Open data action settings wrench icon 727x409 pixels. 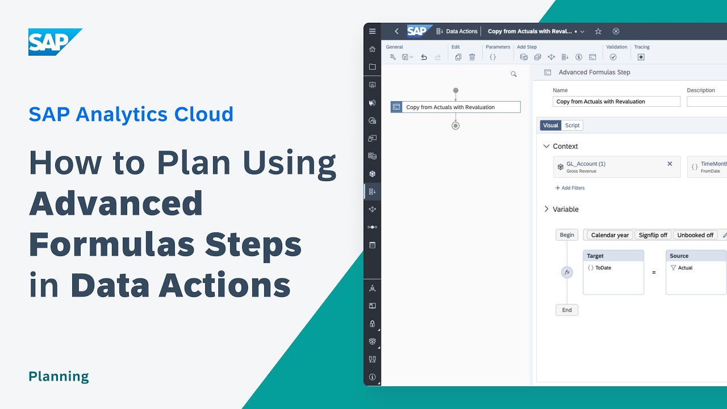(392, 57)
